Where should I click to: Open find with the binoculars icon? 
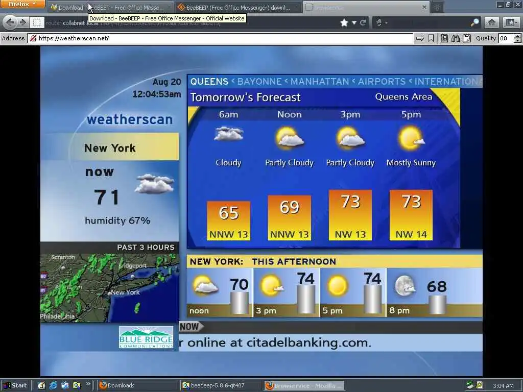pyautogui.click(x=456, y=38)
